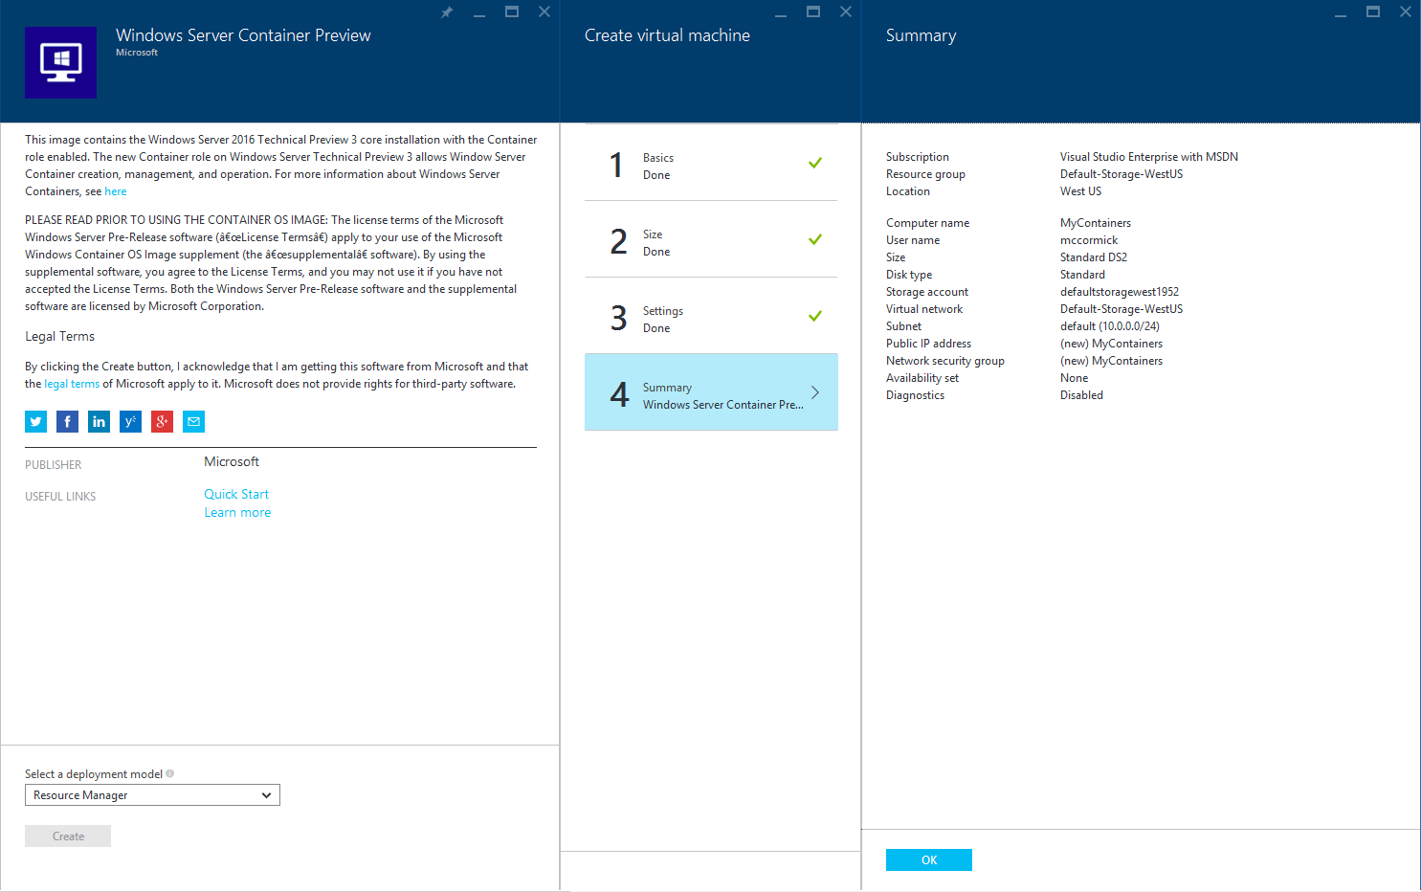The image size is (1421, 892).
Task: Share via LinkedIn icon
Action: point(99,421)
